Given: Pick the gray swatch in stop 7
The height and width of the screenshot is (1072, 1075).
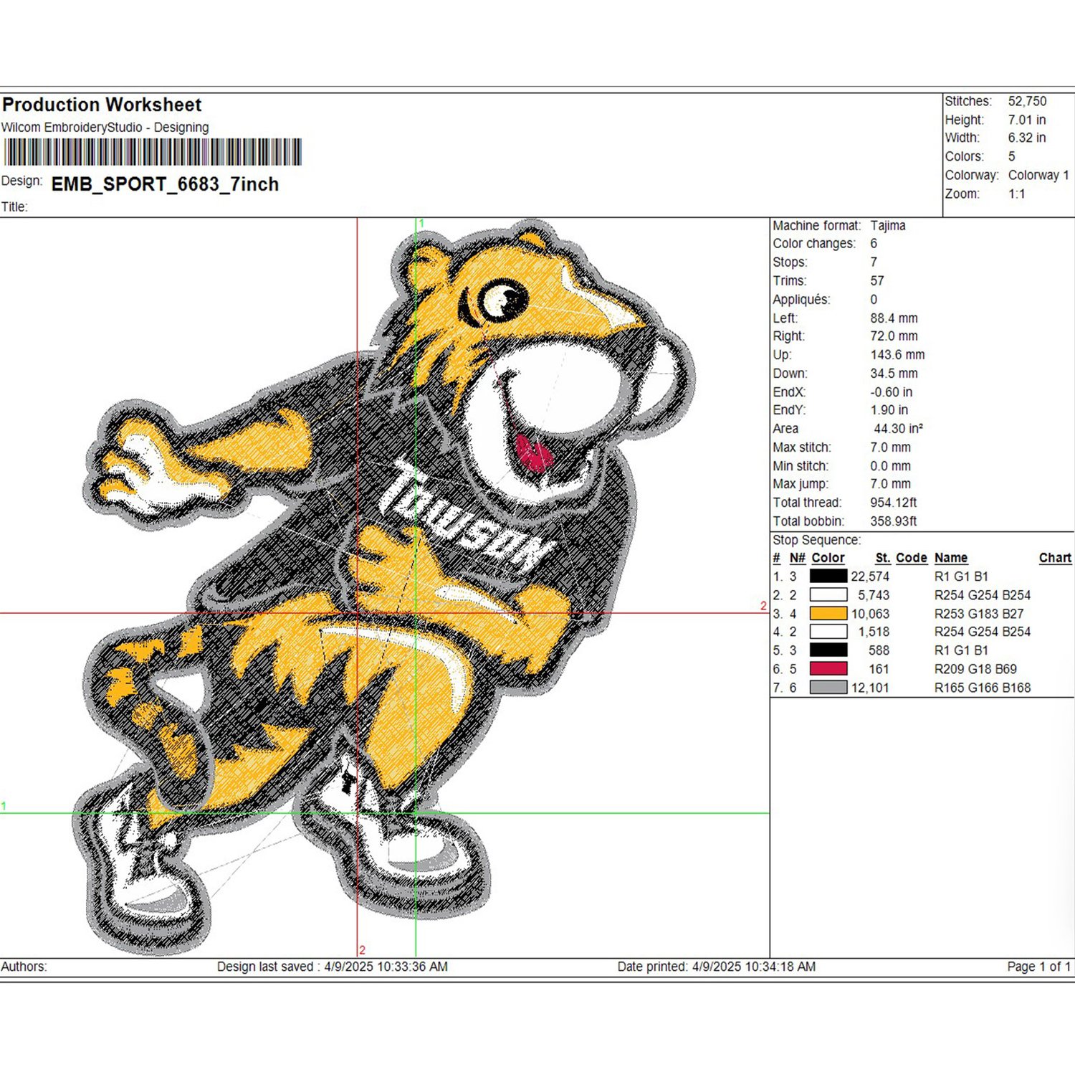Looking at the screenshot, I should [x=828, y=687].
